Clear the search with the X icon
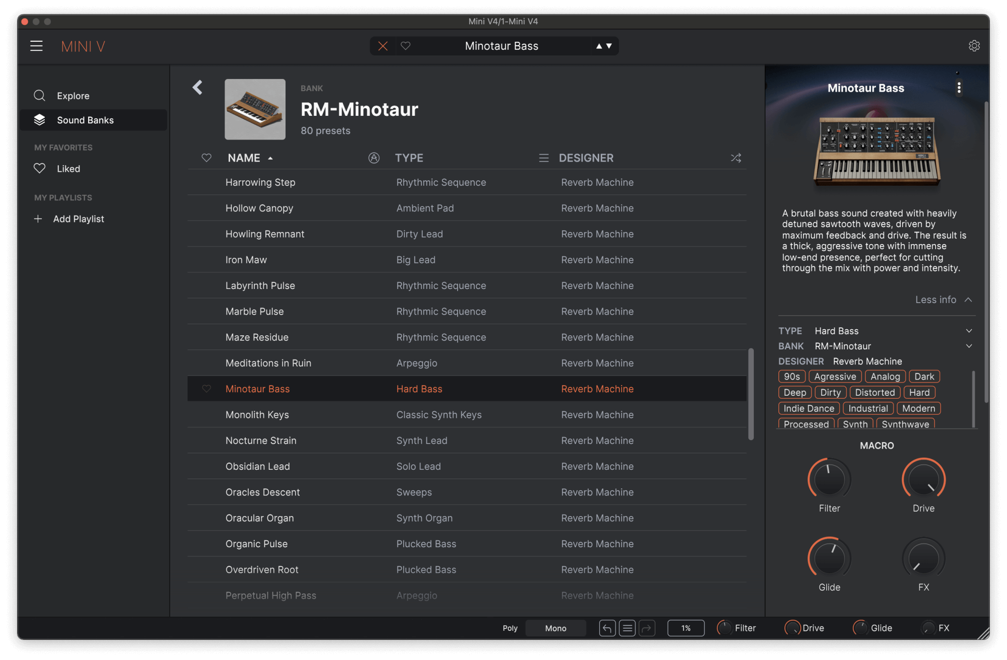The image size is (1007, 660). 383,46
